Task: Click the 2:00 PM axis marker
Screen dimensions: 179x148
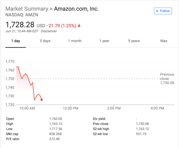Action: pos(114,108)
